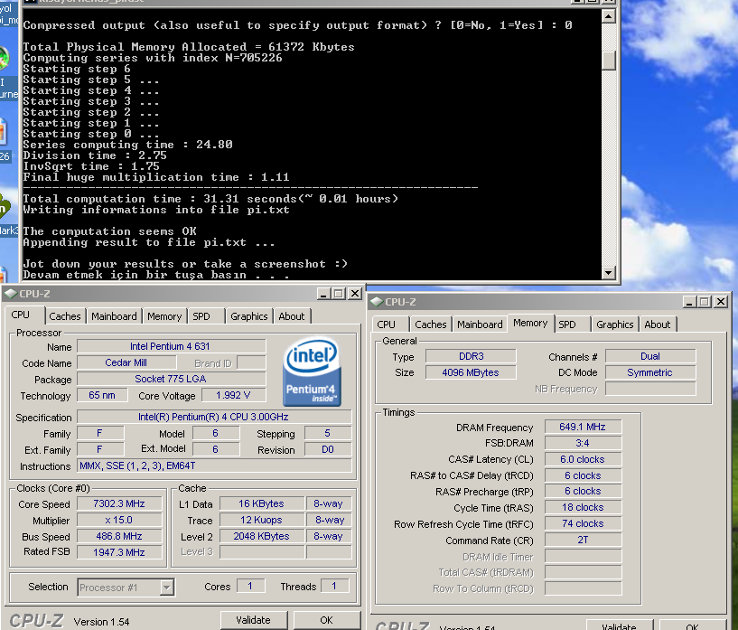Click the Trace cache value 12 Kuops
This screenshot has width=738, height=630.
[x=262, y=520]
